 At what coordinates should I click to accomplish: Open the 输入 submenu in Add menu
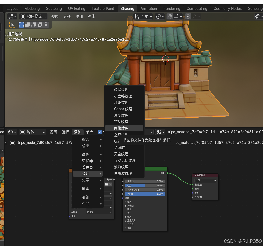pos(88,140)
